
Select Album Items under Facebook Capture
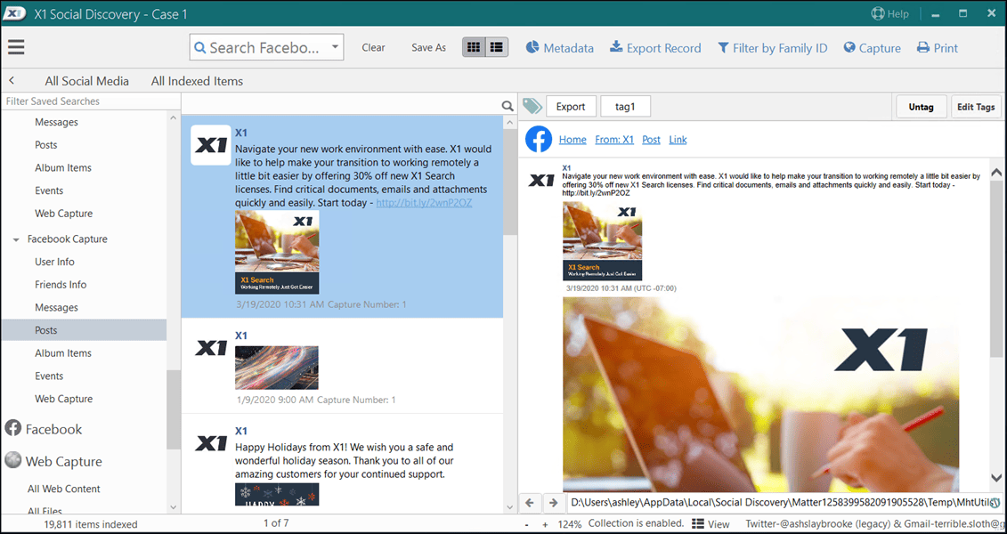click(x=63, y=353)
